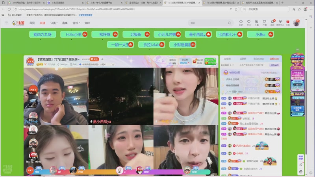Click the orange 关注 follow button
The width and height of the screenshot is (315, 177).
click(x=94, y=59)
